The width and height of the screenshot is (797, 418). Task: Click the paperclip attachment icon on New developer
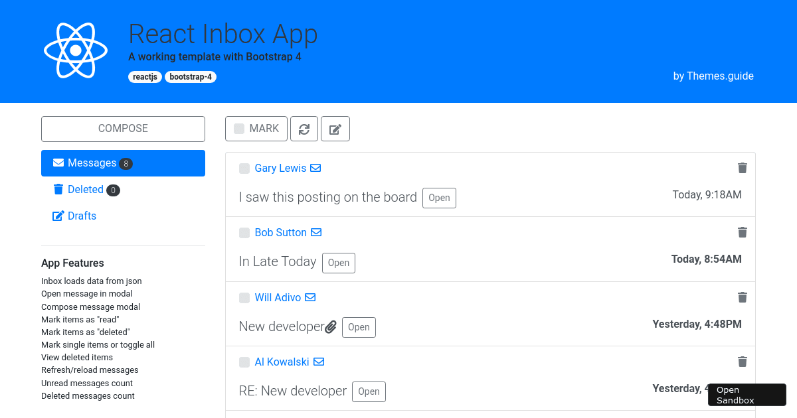click(331, 326)
